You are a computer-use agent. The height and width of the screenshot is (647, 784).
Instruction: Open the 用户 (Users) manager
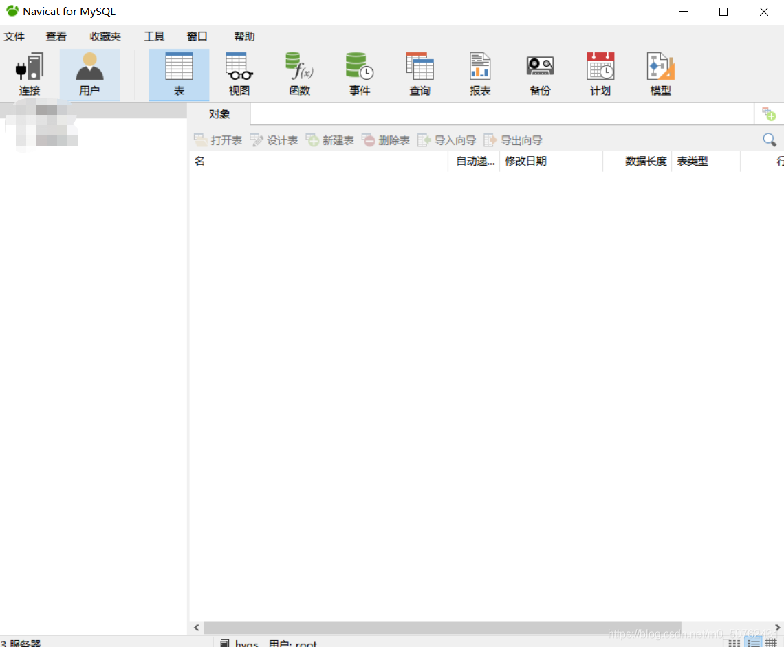click(x=89, y=74)
